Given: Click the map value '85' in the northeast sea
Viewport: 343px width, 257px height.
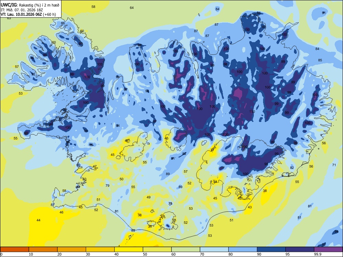Looking at the screenshot, I should (x=320, y=60).
